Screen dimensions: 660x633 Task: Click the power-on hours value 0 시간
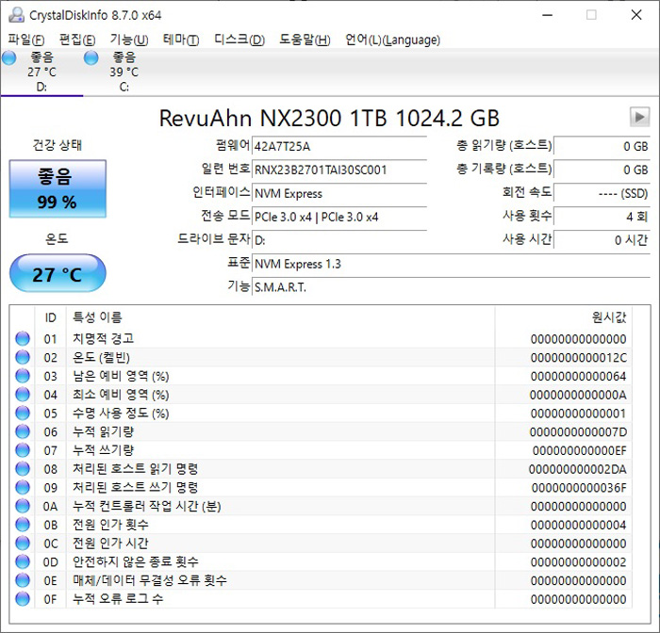(602, 240)
